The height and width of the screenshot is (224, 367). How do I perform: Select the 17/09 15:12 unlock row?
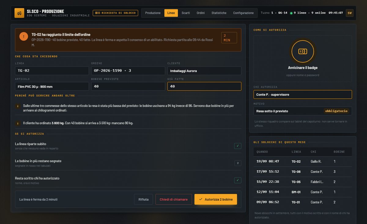pos(303,172)
